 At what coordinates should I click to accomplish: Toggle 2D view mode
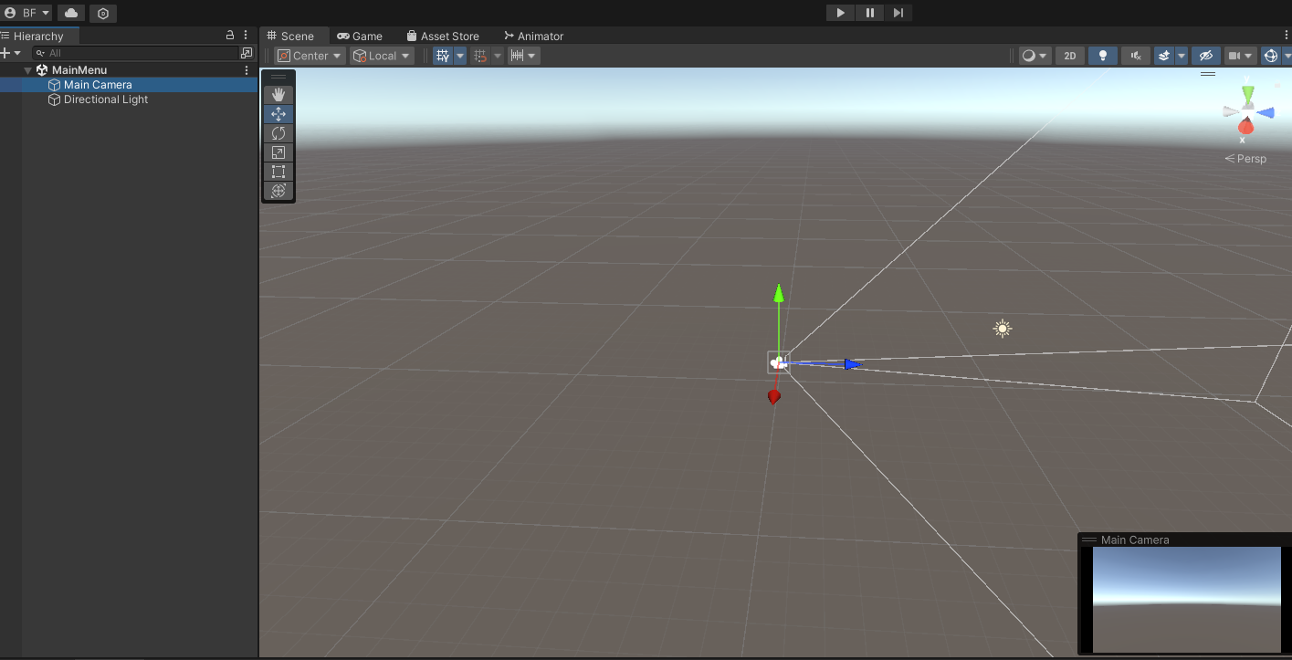coord(1070,56)
